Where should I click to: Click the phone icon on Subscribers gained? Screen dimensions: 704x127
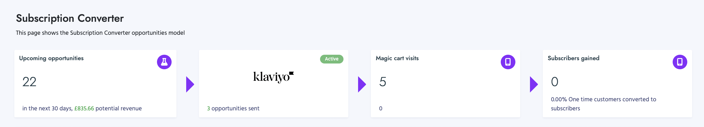[680, 62]
